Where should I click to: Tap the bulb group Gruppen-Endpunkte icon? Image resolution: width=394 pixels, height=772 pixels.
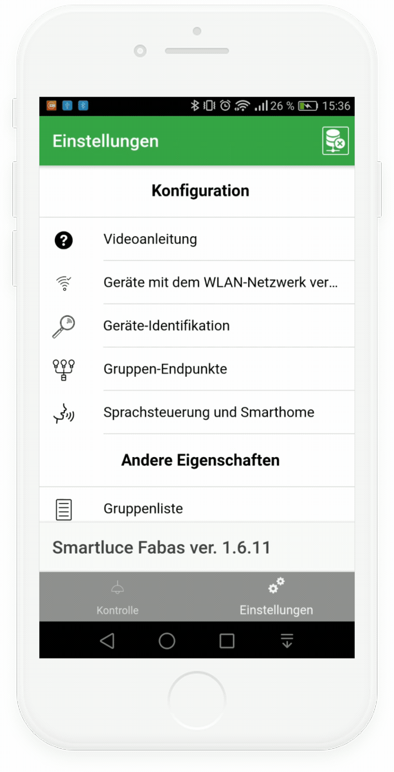[64, 370]
